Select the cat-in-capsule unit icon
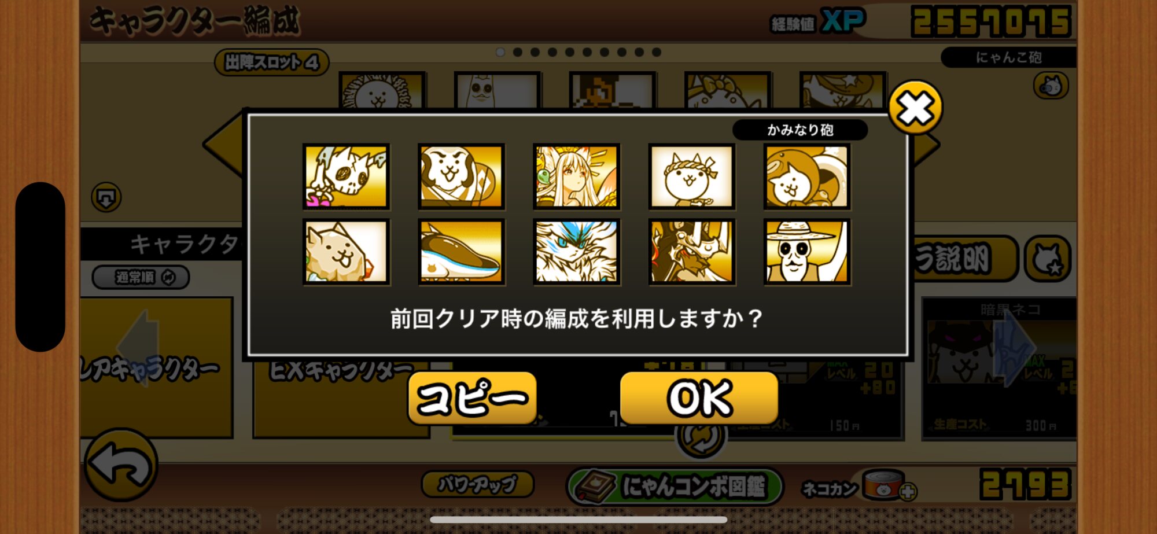1157x534 pixels. tap(807, 176)
